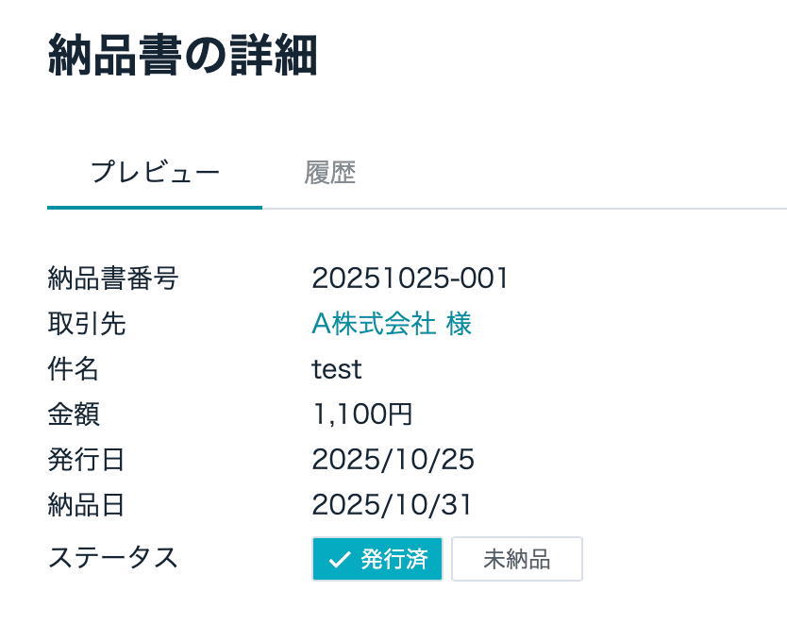Viewport: 787px width, 625px height.
Task: Click the 納品書の詳細 page heading
Action: pyautogui.click(x=182, y=56)
